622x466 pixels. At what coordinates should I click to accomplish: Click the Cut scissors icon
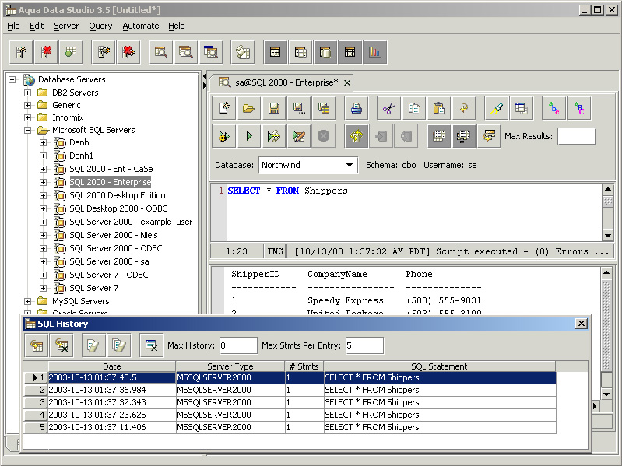click(389, 108)
